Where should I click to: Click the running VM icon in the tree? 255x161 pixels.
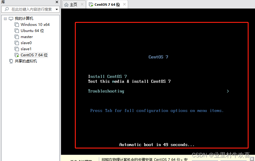[x=17, y=55]
